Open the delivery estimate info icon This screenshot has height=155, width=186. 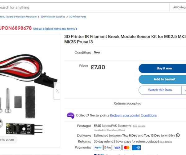(178, 135)
